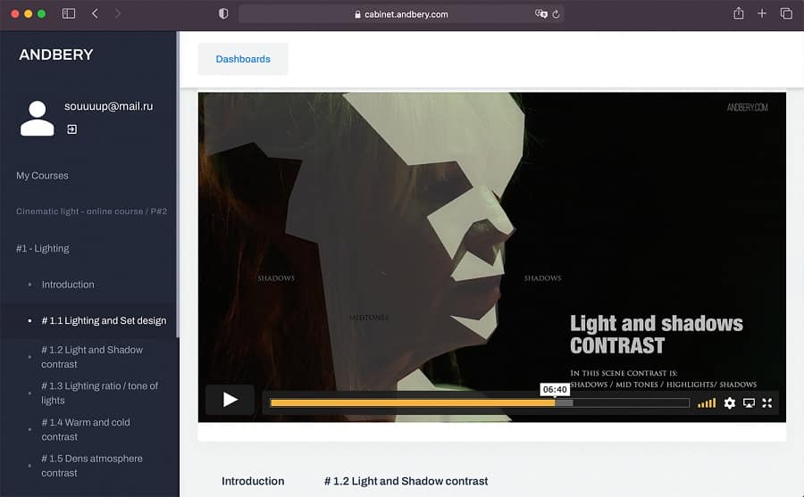804x497 pixels.
Task: Click Introduction link below the video
Action: (x=253, y=481)
